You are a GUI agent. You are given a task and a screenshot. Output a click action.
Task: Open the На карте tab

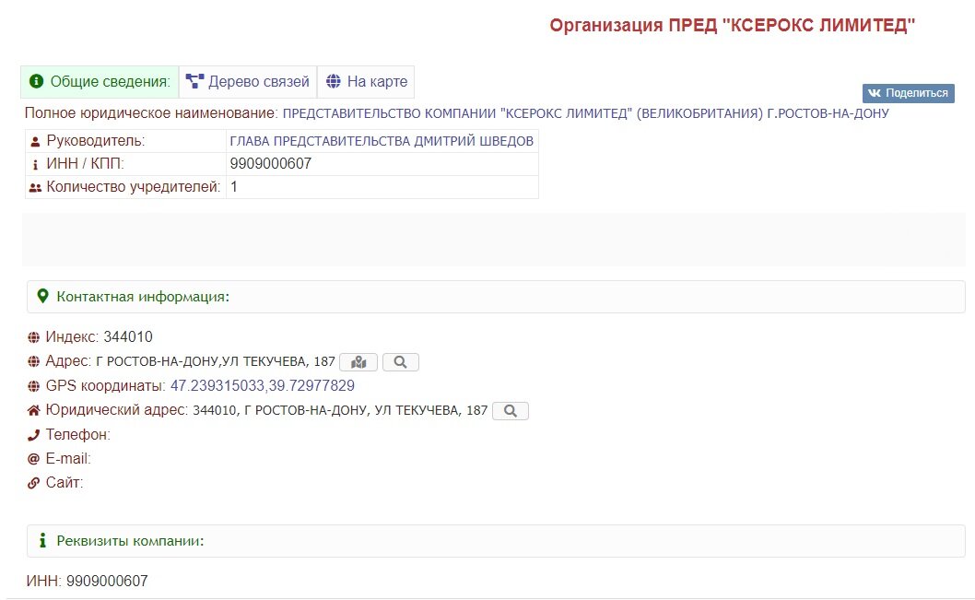tap(366, 81)
